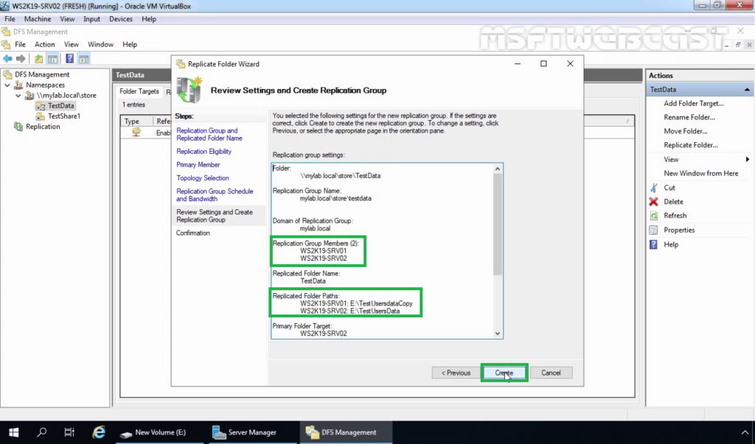The image size is (755, 444).
Task: Open Windows Start menu
Action: pyautogui.click(x=13, y=432)
